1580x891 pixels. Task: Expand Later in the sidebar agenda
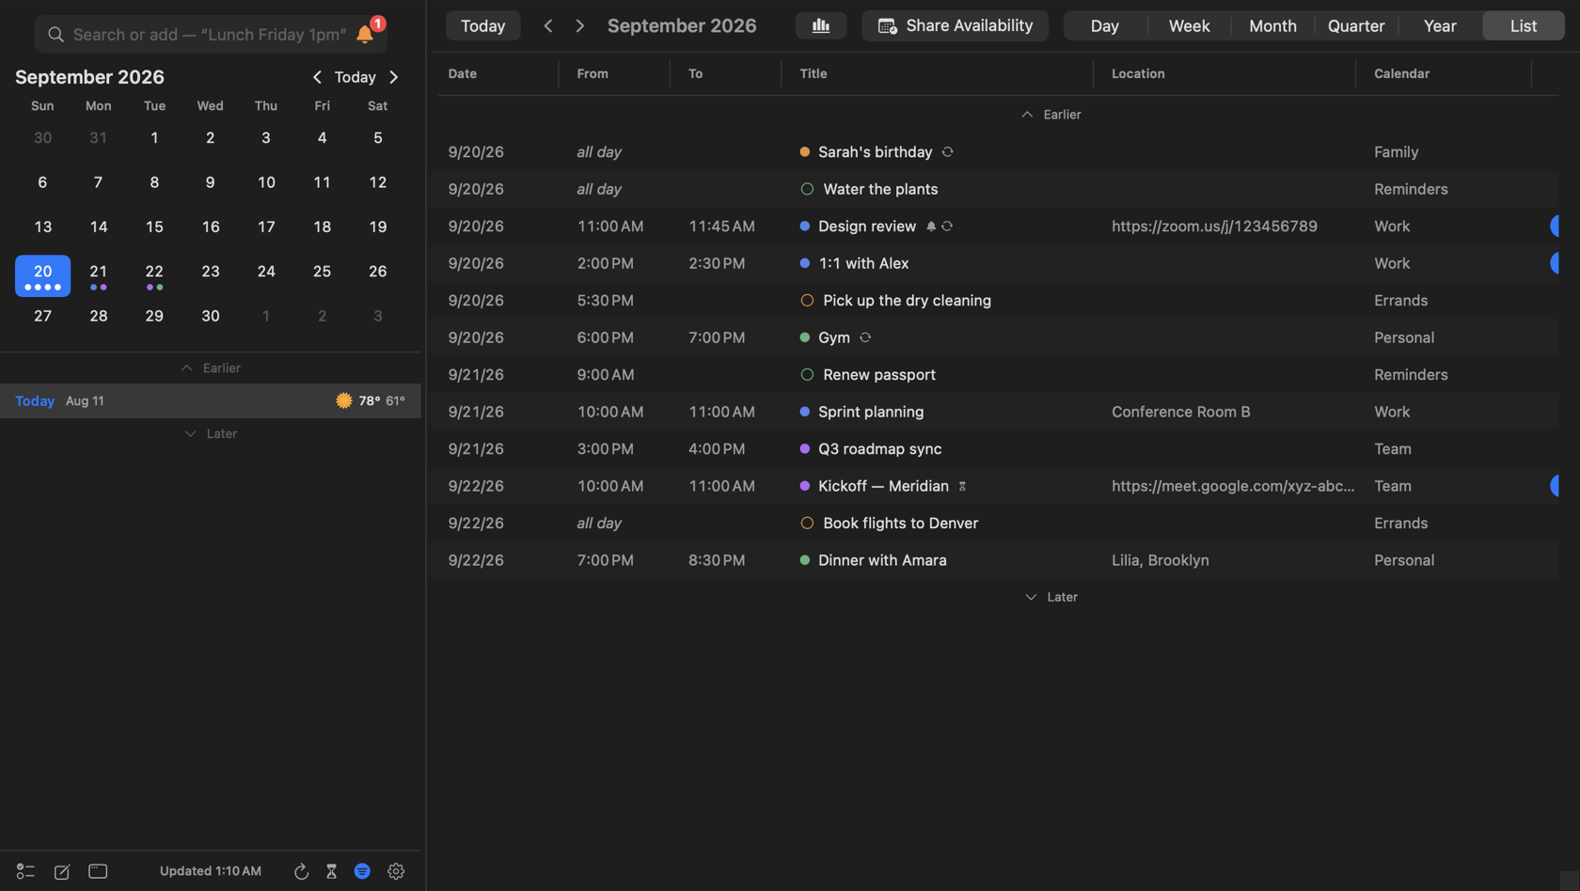[211, 433]
